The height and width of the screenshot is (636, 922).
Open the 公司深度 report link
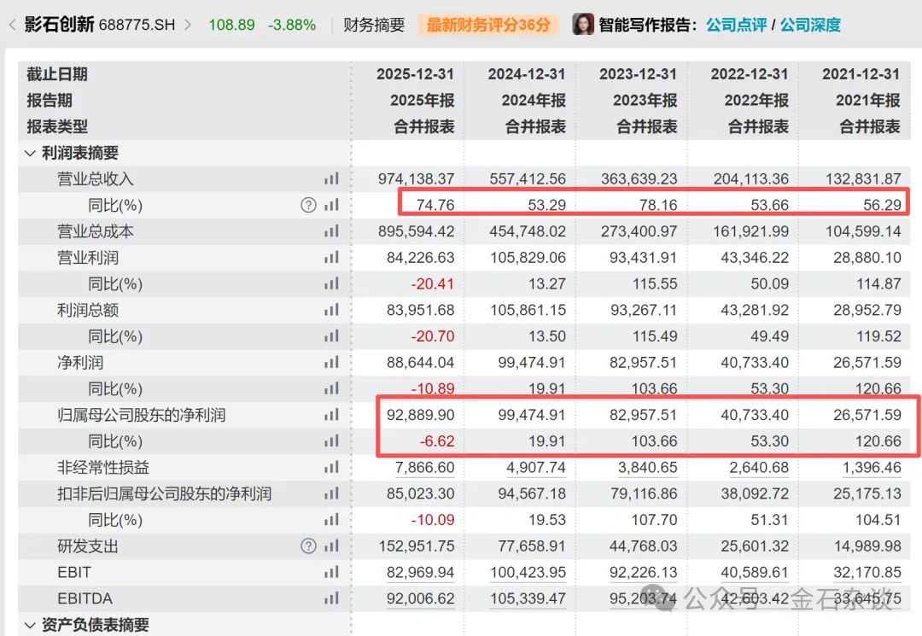810,25
